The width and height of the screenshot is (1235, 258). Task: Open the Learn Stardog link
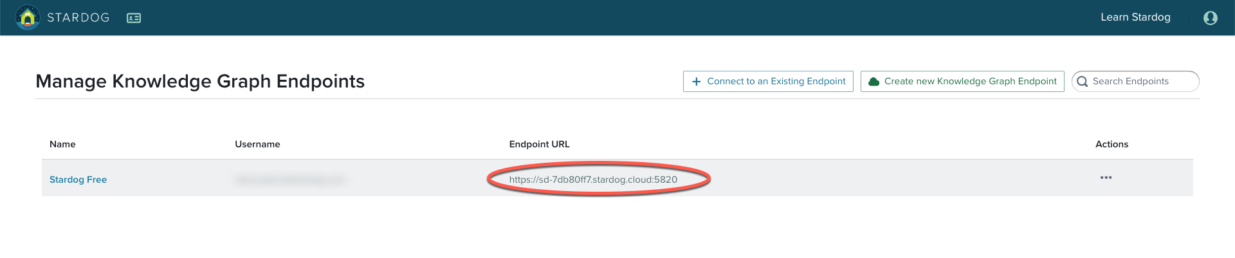(1135, 17)
